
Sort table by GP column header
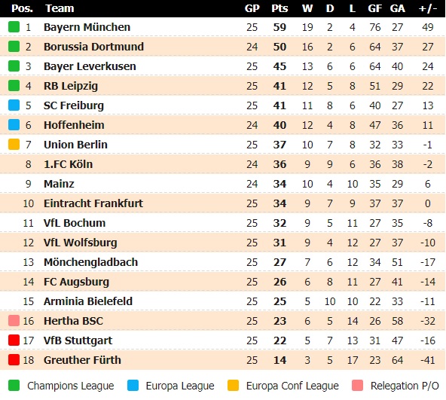252,8
